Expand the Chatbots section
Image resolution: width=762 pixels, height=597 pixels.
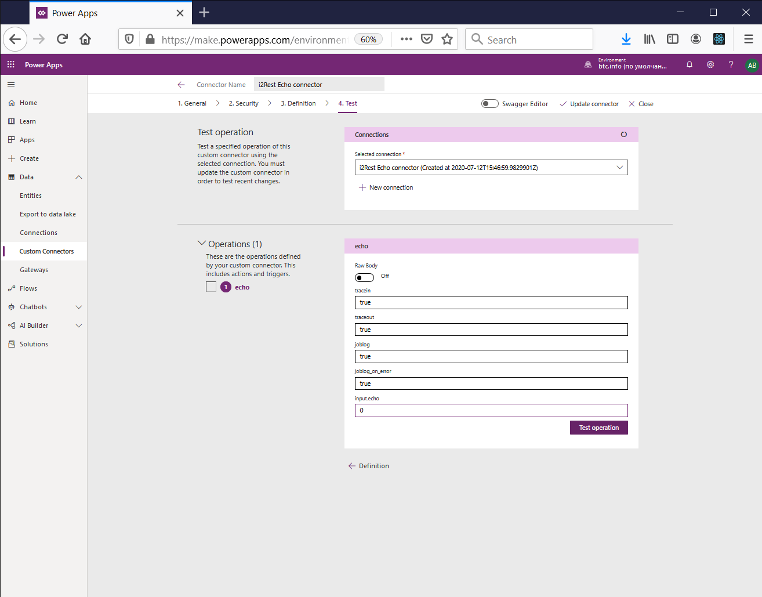[79, 307]
